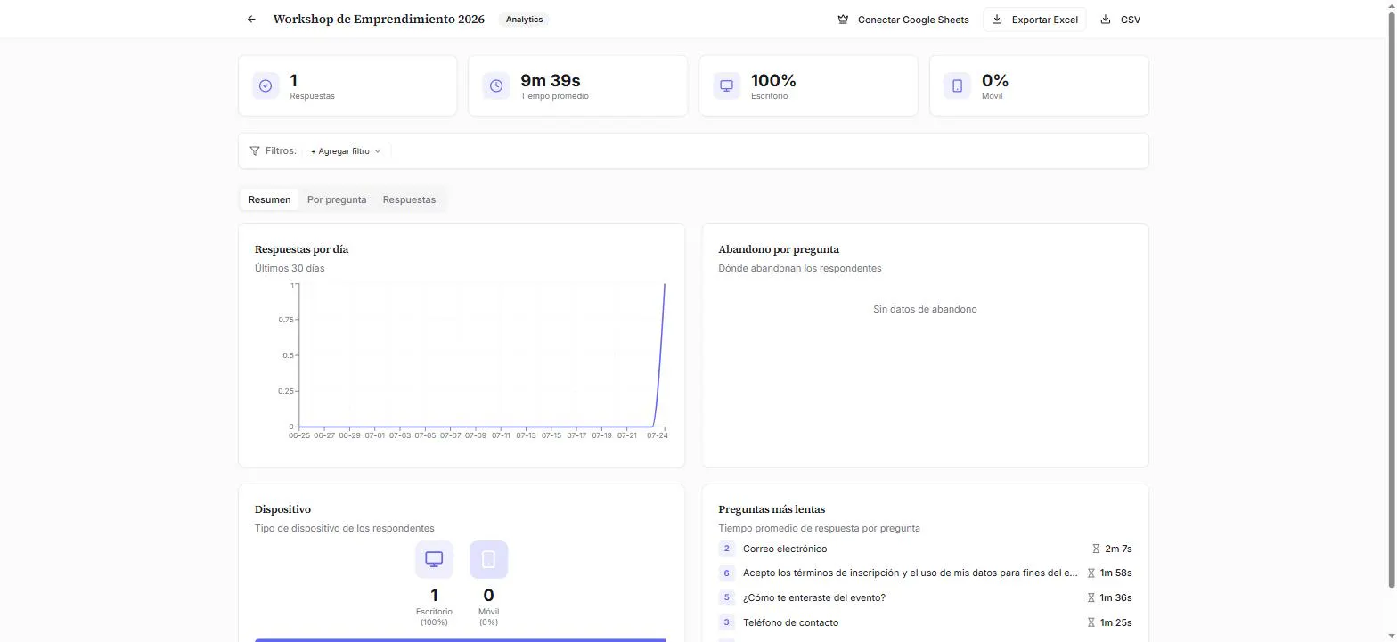Click the download icon beside CSV
1397x642 pixels.
click(1106, 20)
